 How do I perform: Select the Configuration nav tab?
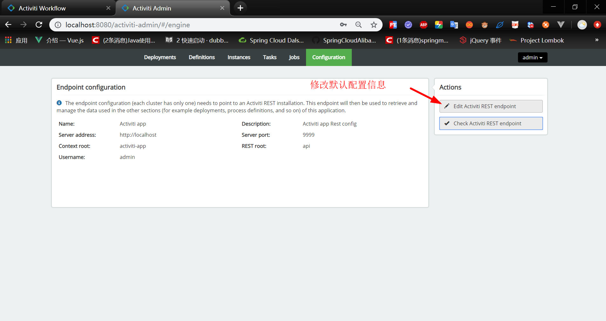329,57
